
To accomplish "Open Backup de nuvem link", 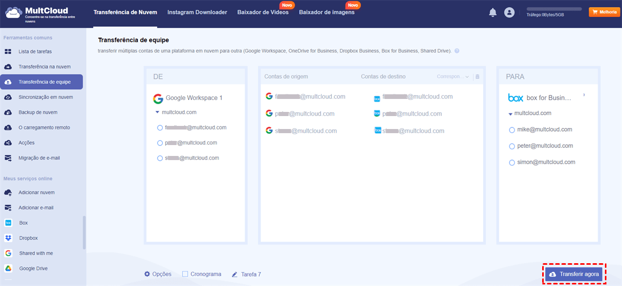I will coord(38,112).
